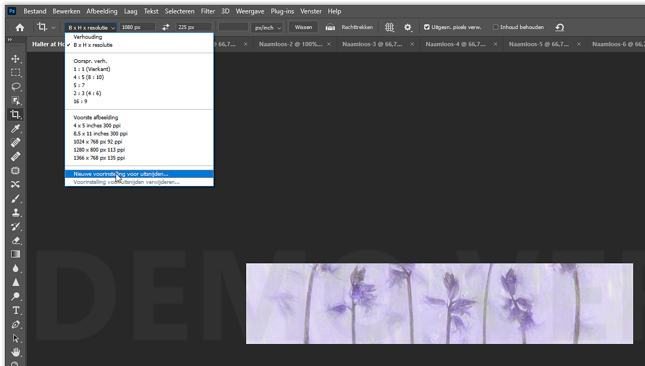Select the Rectangular Marquee tool
This screenshot has height=366, width=645.
pyautogui.click(x=16, y=73)
